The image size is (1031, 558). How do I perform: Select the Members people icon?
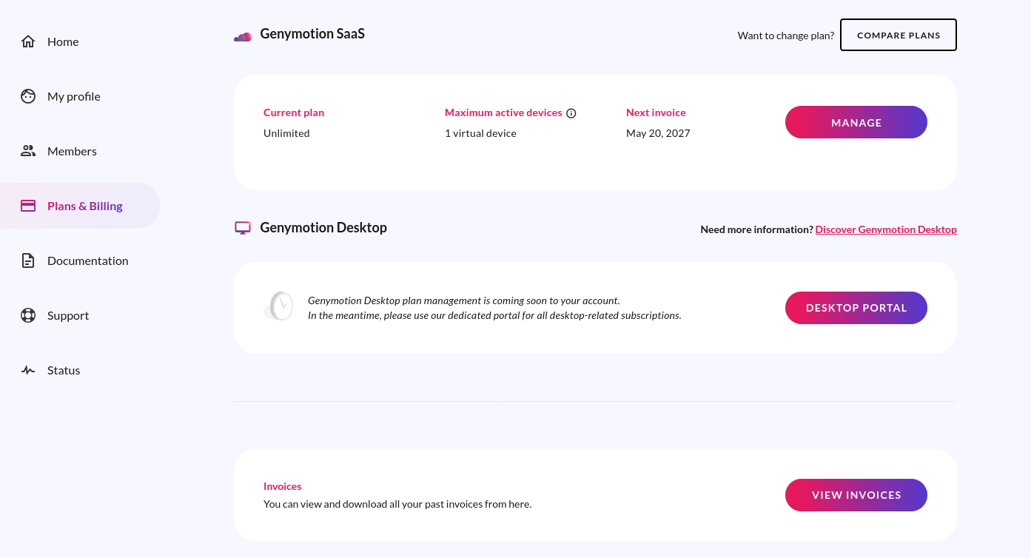(28, 151)
